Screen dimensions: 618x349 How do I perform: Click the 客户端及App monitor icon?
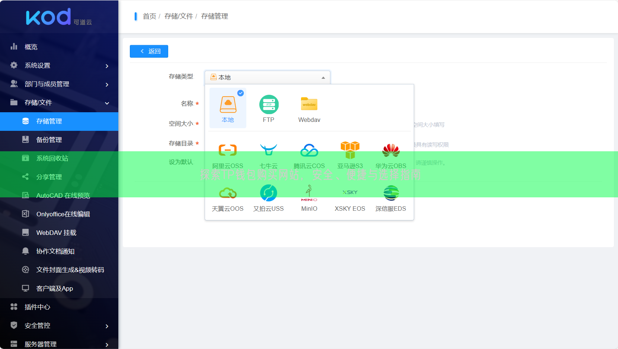pyautogui.click(x=25, y=288)
